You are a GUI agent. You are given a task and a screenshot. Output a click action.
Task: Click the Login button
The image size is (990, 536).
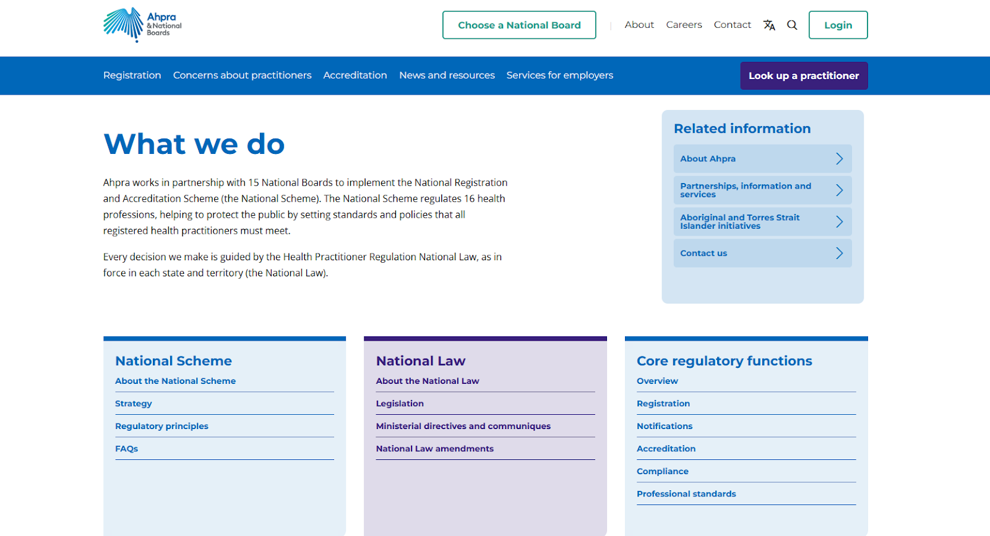tap(838, 25)
